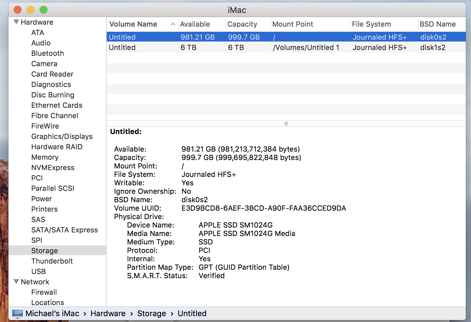The width and height of the screenshot is (471, 322).
Task: Open Audio in the sidebar
Action: coord(41,43)
